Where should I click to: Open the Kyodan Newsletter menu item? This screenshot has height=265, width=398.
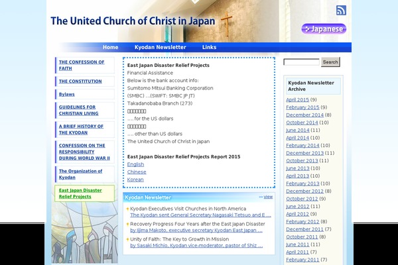160,47
